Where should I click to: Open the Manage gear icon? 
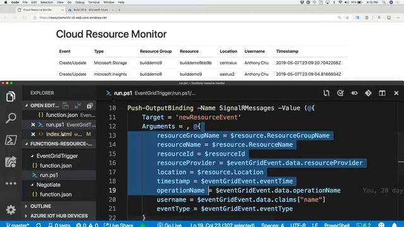pyautogui.click(x=11, y=210)
